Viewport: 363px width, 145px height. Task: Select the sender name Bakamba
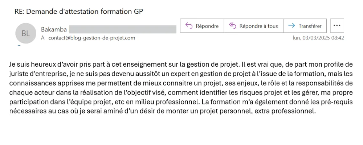[54, 29]
